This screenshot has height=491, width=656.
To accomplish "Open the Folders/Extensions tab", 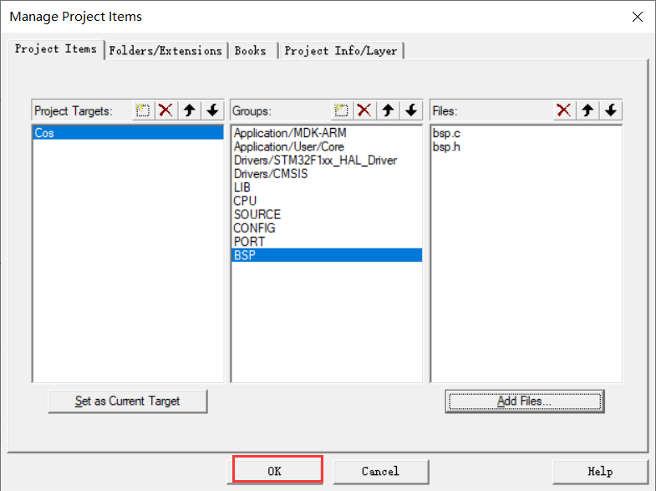I will (x=165, y=51).
